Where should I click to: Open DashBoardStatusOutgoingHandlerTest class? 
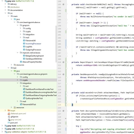coord(41,95)
